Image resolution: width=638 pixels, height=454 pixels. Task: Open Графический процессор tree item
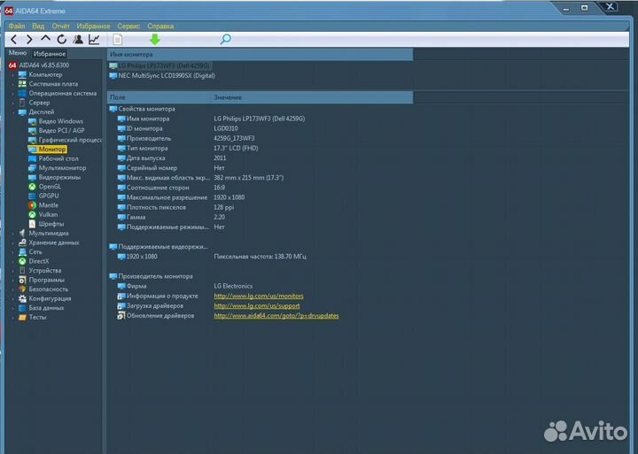65,140
